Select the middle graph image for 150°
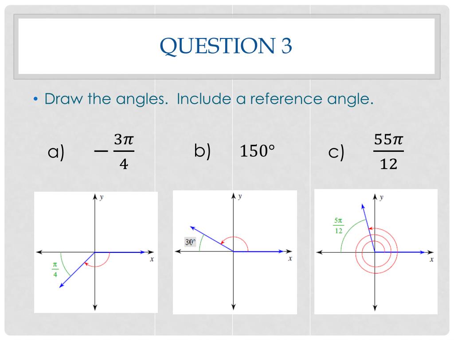 click(235, 252)
